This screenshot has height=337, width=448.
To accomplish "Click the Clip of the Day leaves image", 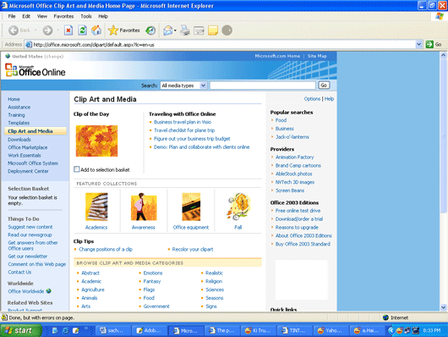I will click(x=96, y=141).
